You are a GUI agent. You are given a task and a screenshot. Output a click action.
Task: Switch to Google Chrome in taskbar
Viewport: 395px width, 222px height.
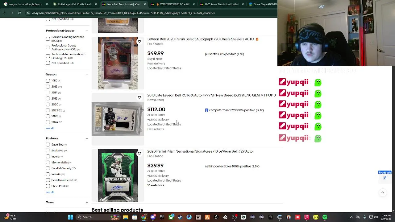144,217
